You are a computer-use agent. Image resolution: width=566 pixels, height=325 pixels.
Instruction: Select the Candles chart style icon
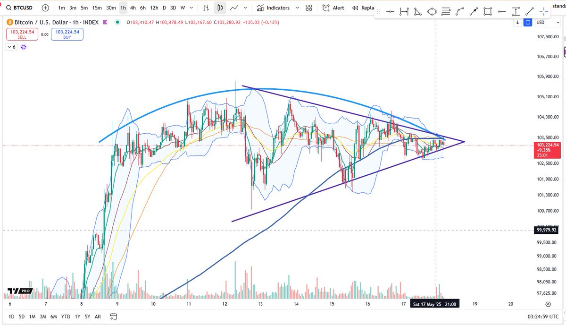(220, 8)
